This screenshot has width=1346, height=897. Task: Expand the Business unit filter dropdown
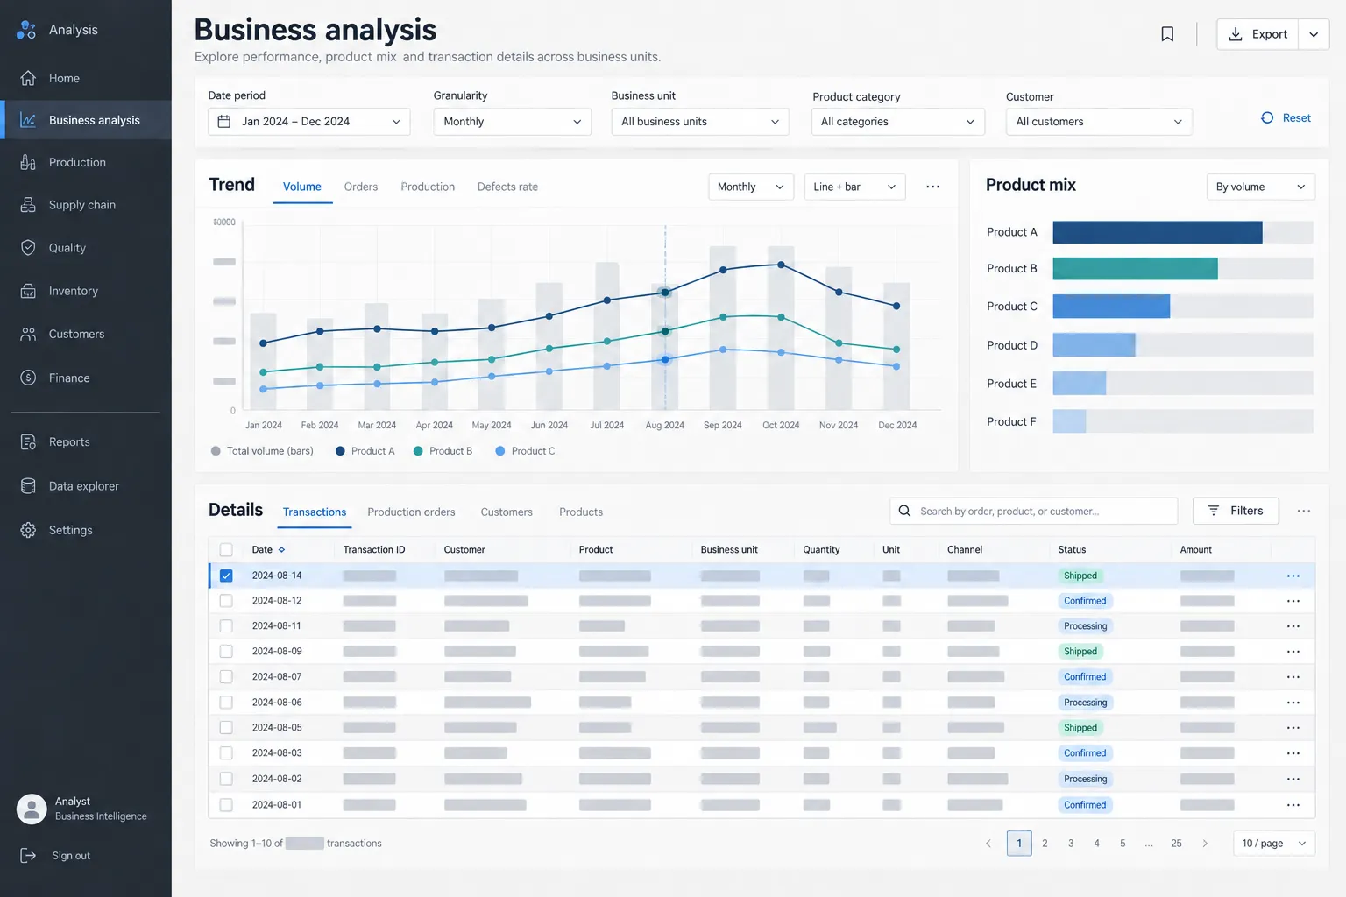point(700,122)
